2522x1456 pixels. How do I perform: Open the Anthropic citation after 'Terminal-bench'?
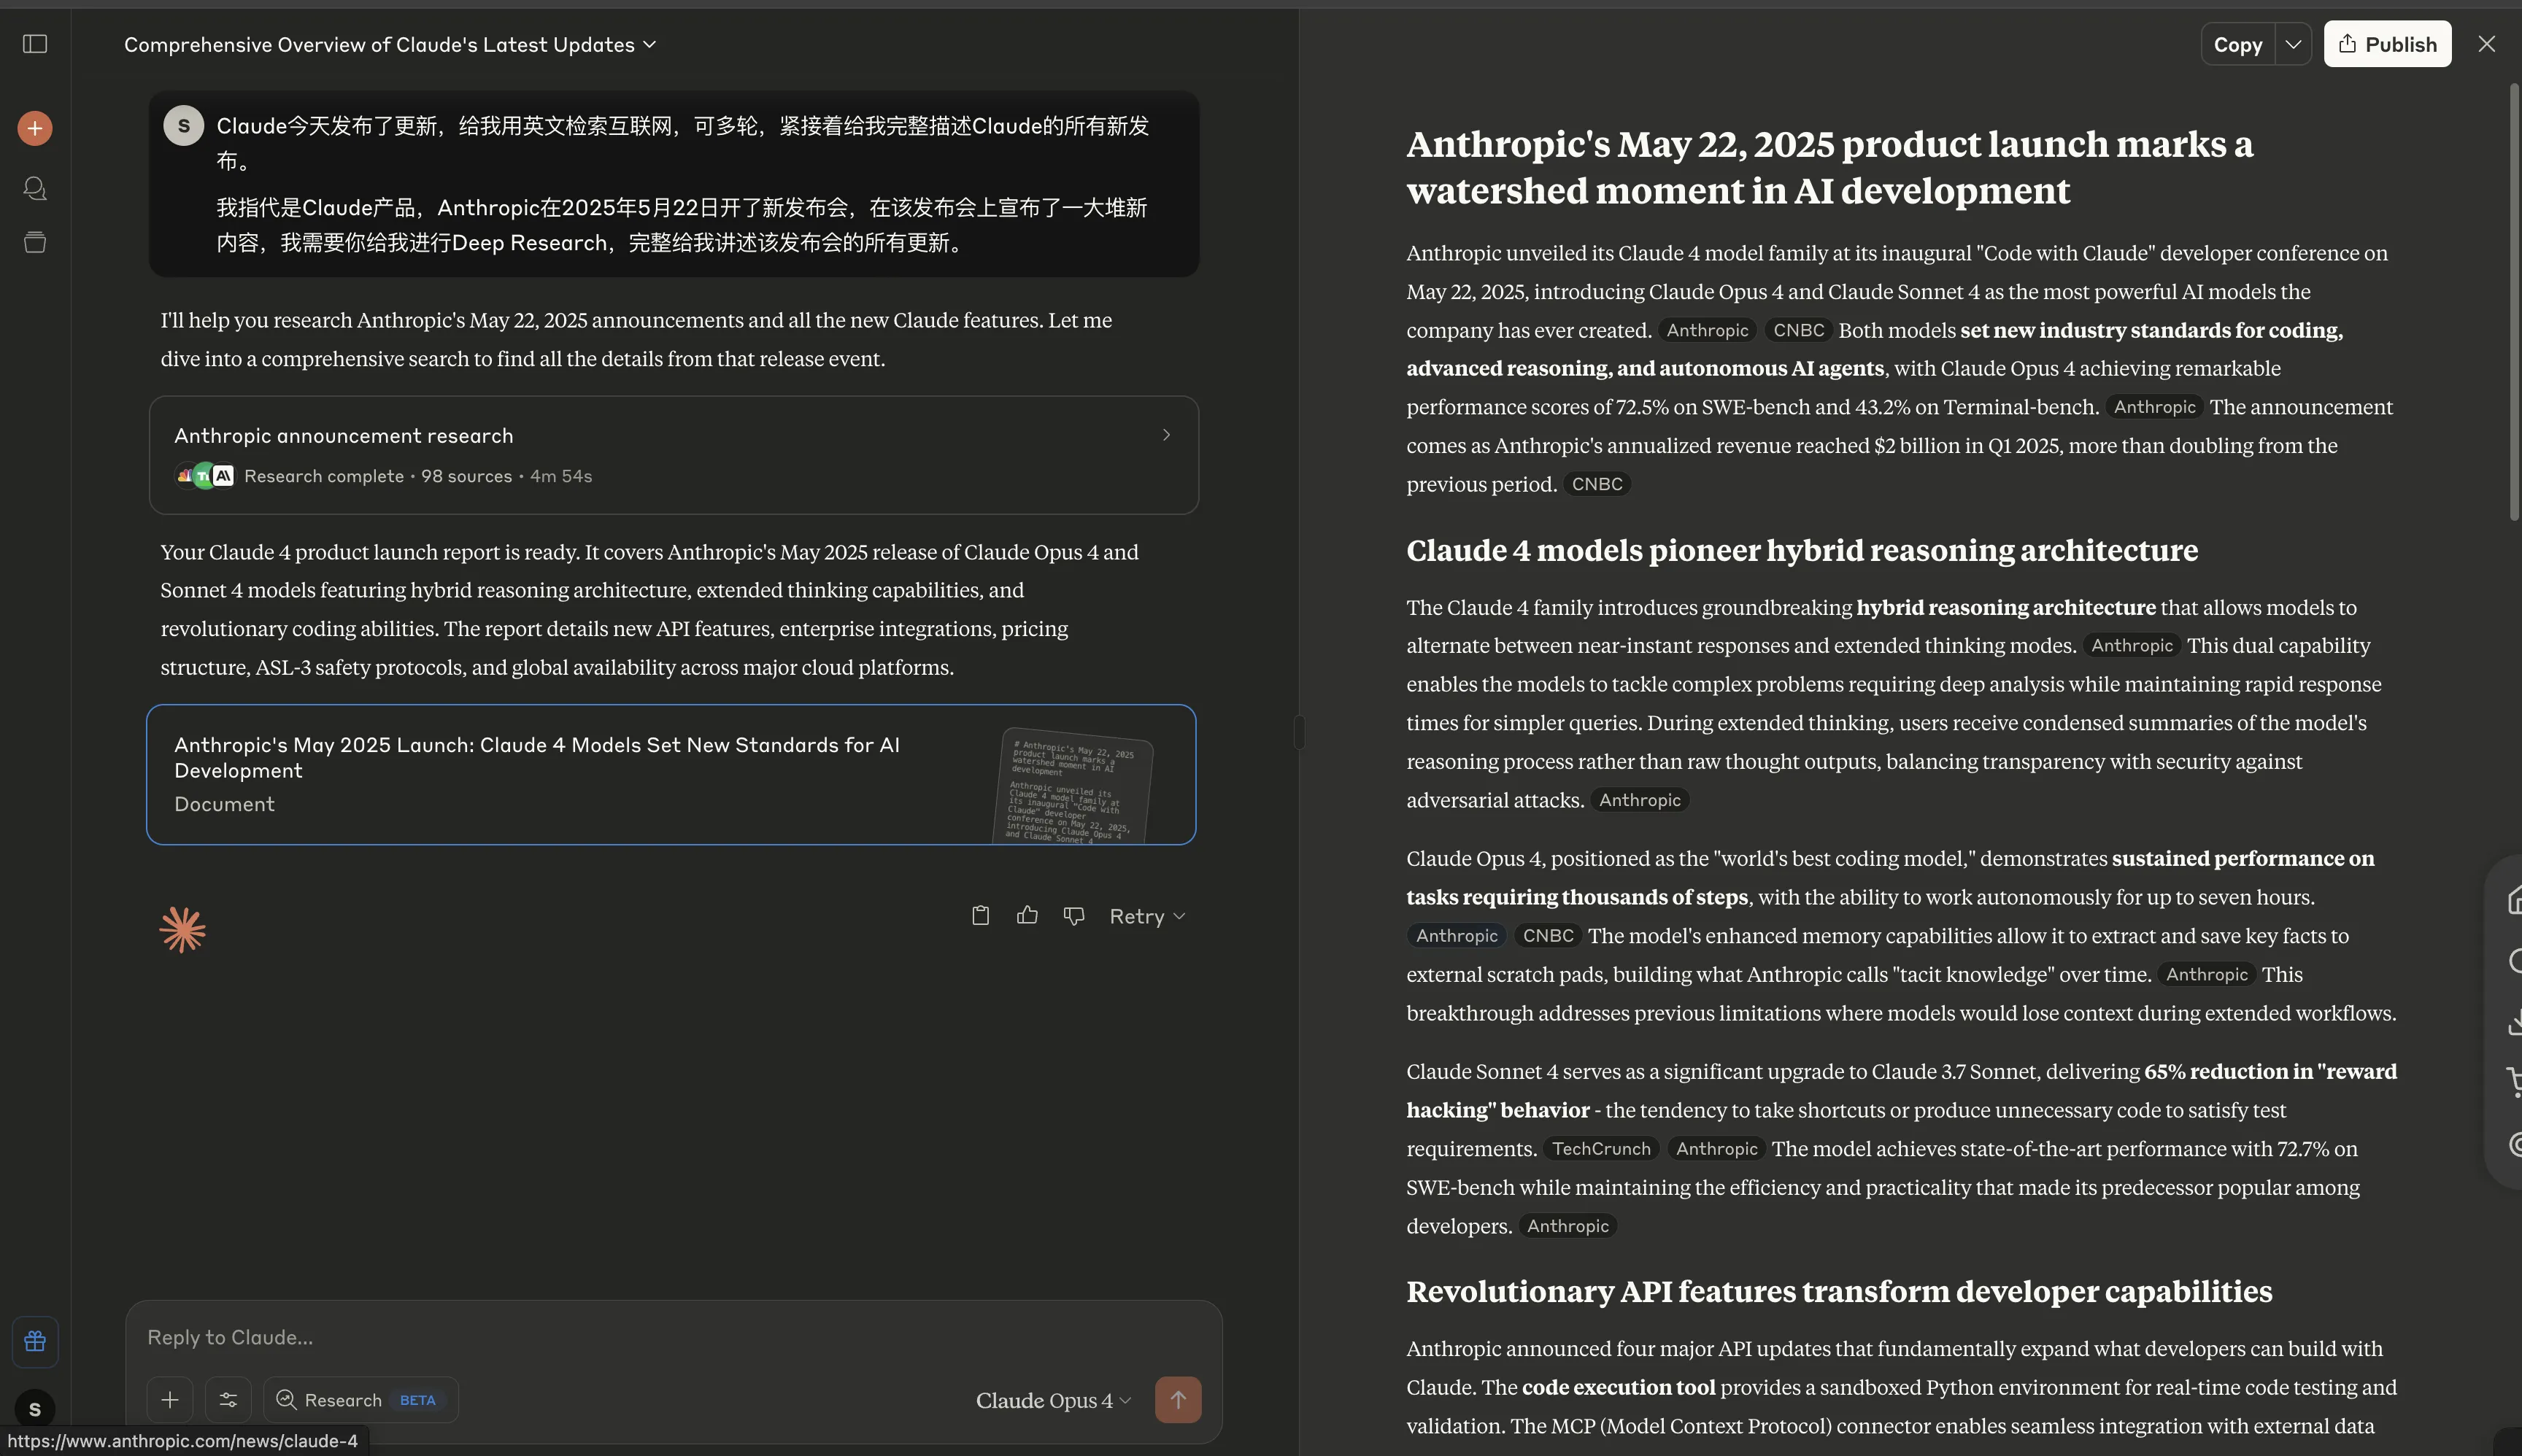coord(2154,407)
